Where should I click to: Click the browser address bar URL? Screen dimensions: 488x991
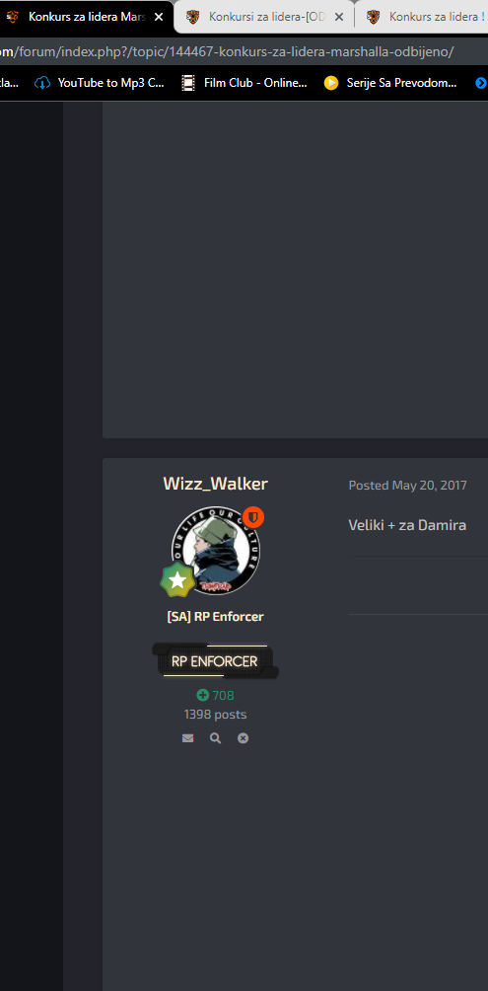pyautogui.click(x=228, y=52)
